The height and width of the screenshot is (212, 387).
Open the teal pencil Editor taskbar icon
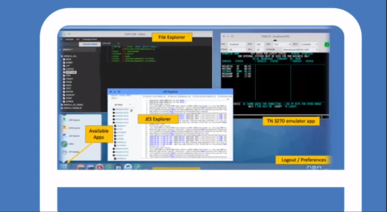pyautogui.click(x=137, y=167)
